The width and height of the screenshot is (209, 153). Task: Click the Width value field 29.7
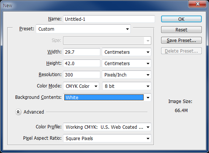[x=82, y=52]
